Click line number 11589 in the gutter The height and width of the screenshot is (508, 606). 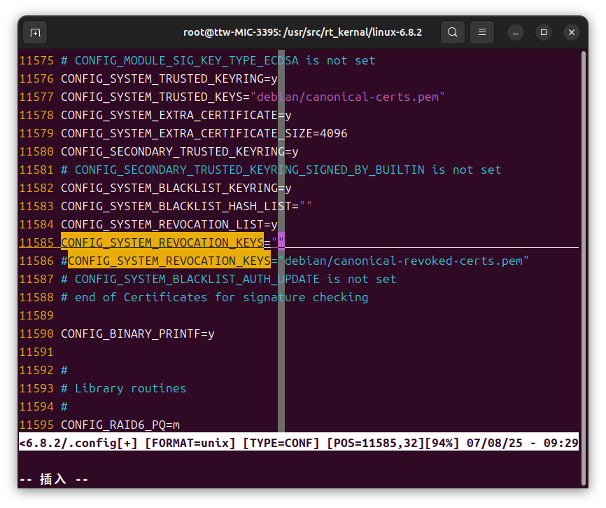[36, 315]
